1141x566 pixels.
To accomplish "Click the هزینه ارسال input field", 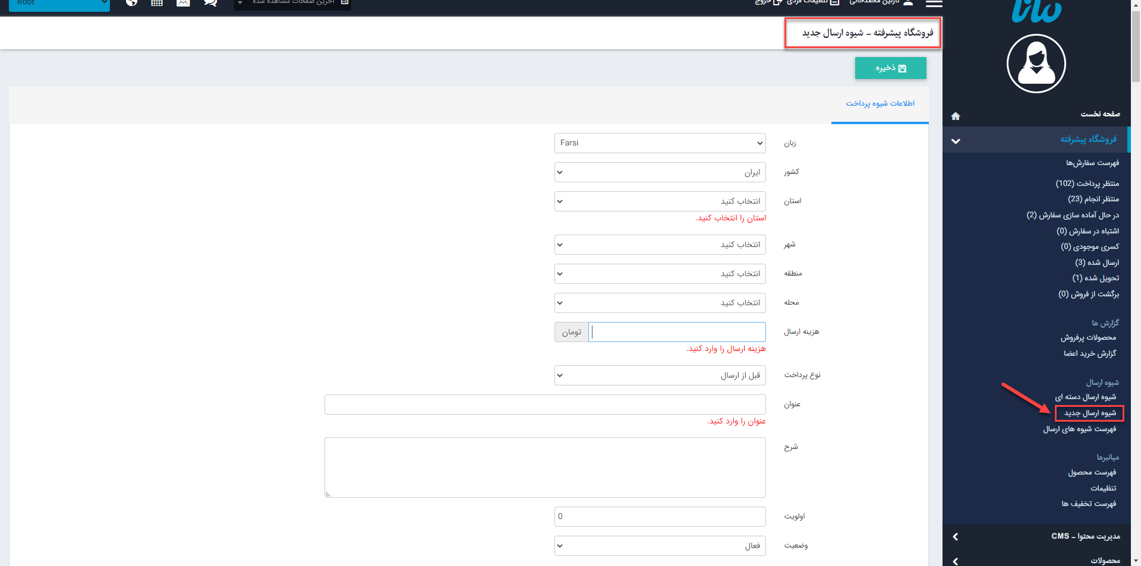I will click(677, 332).
